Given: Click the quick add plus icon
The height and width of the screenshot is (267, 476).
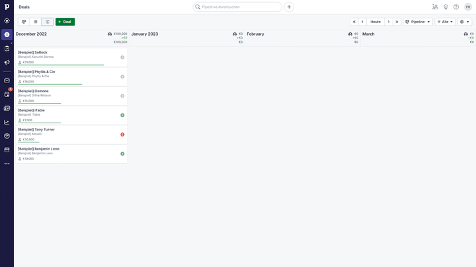Looking at the screenshot, I should pos(289,7).
